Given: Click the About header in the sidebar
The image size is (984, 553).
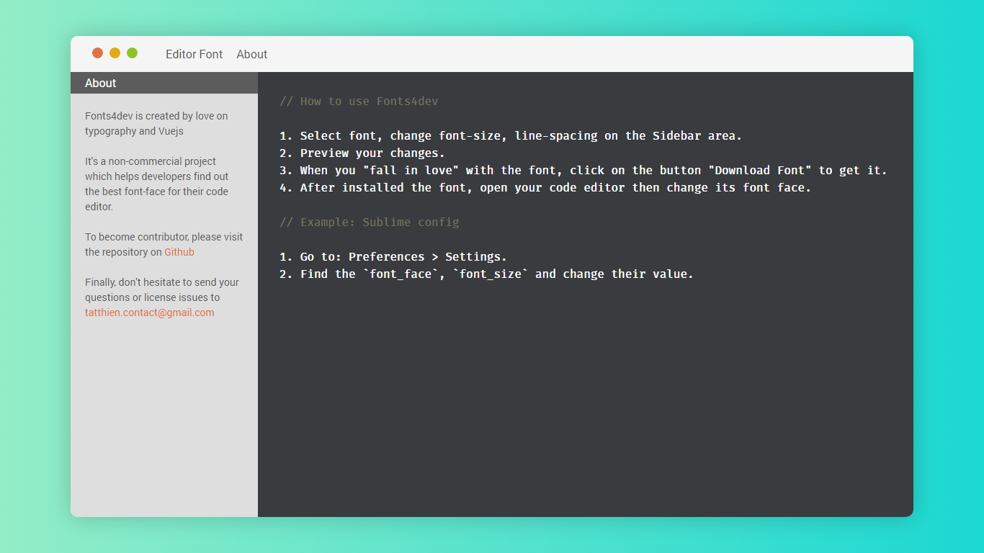Looking at the screenshot, I should (100, 83).
